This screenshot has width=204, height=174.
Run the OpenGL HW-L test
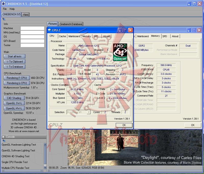(14, 108)
